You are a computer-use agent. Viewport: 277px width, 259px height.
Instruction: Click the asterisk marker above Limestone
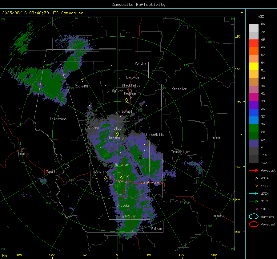(58, 116)
